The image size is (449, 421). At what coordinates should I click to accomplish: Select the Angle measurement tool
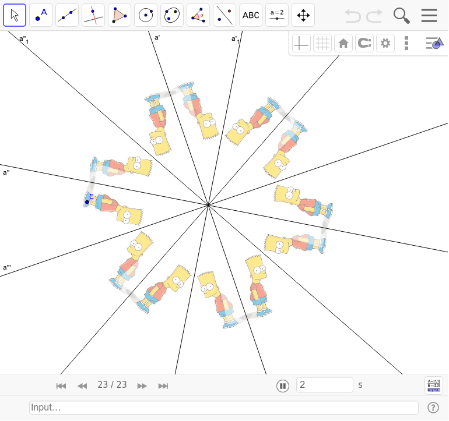[x=198, y=15]
